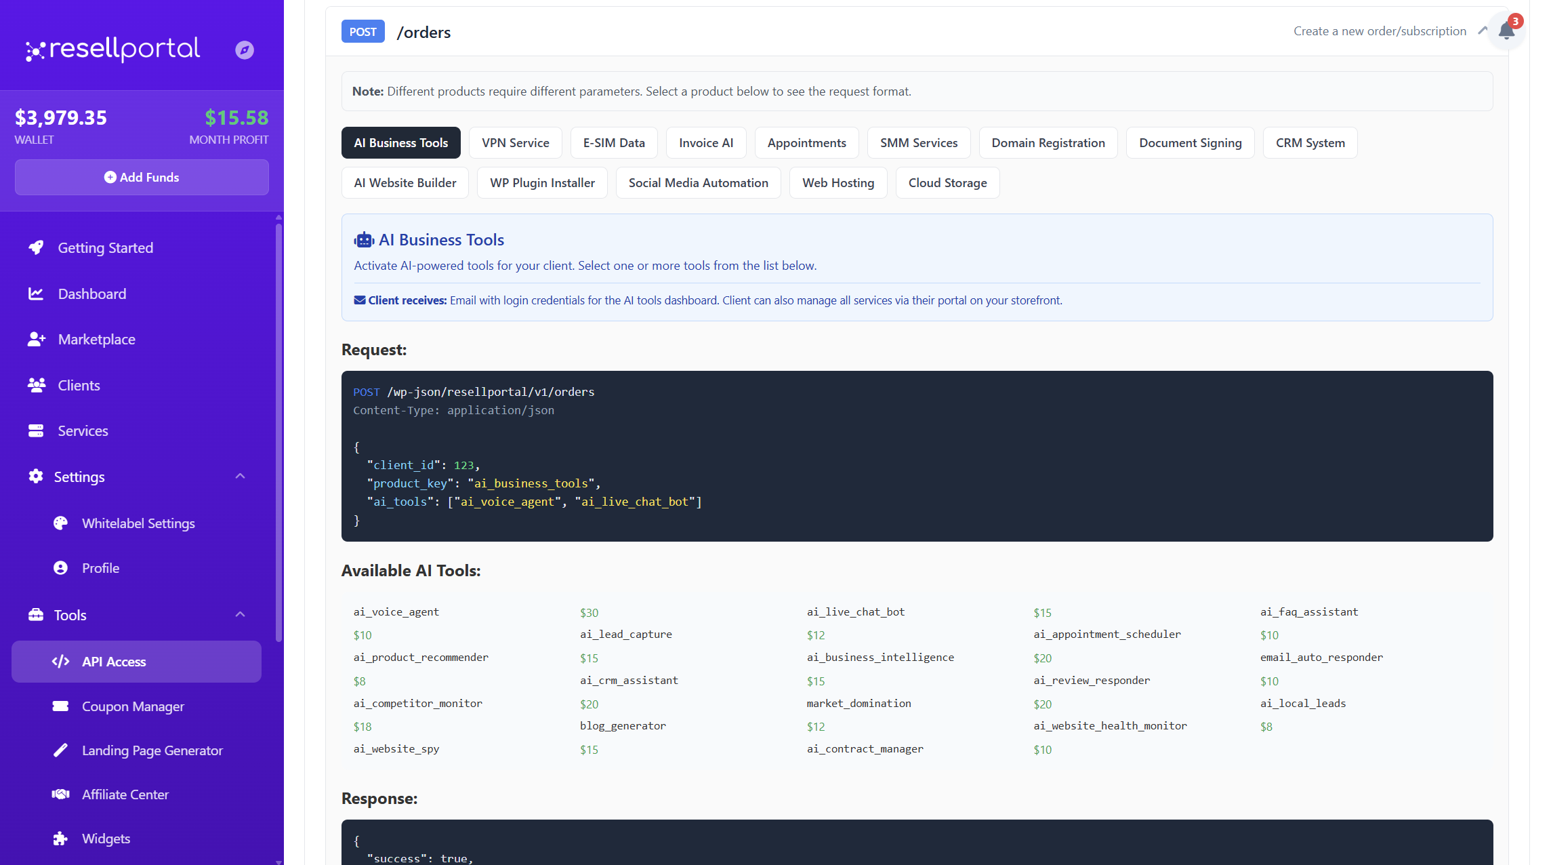The width and height of the screenshot is (1551, 865).
Task: Click the compass icon beside the resellportal logo
Action: pyautogui.click(x=245, y=49)
